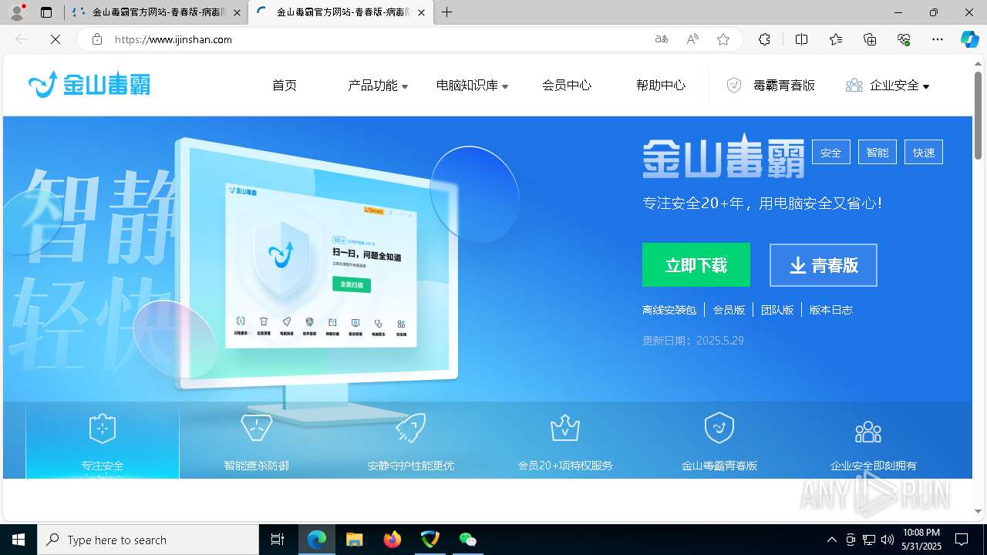The image size is (987, 555).
Task: Click the 更新日期：2025.5.29 text
Action: pos(693,340)
